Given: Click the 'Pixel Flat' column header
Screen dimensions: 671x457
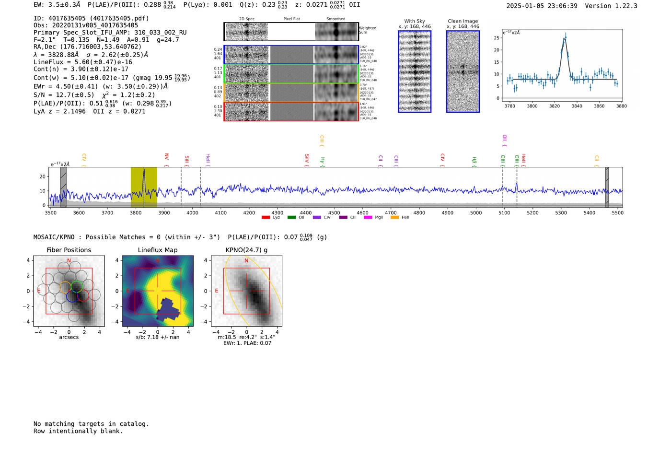Looking at the screenshot, I should click(292, 19).
